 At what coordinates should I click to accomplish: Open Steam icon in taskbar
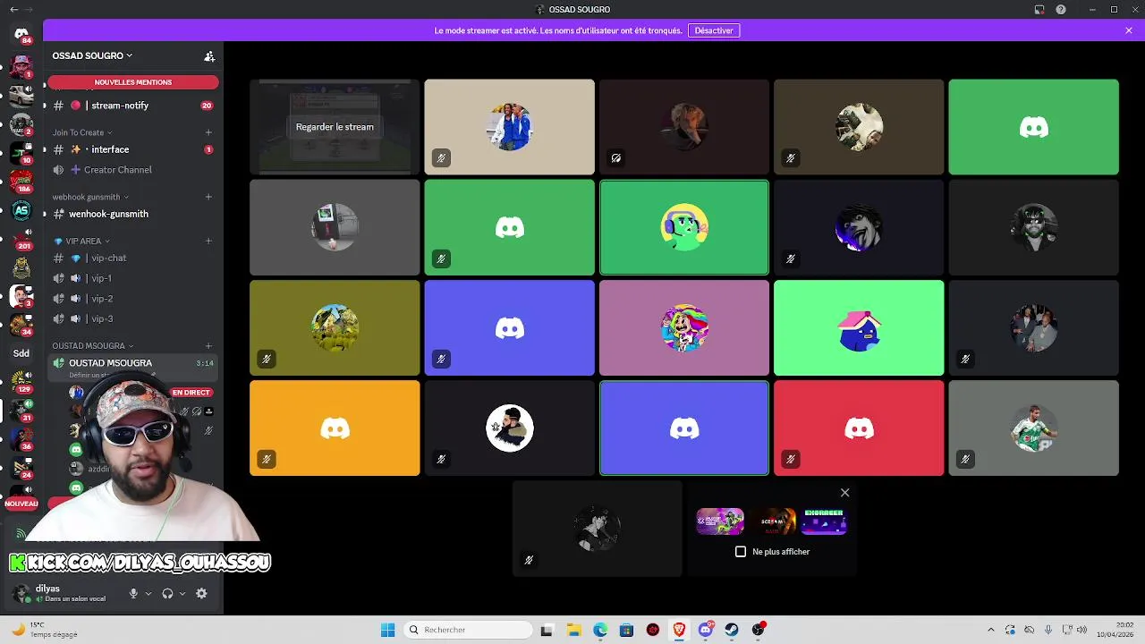pos(732,630)
